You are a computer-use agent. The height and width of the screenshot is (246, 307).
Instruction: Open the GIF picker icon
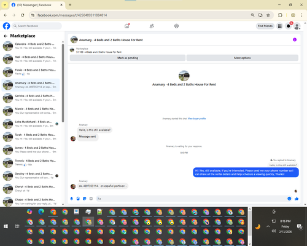coord(91,199)
